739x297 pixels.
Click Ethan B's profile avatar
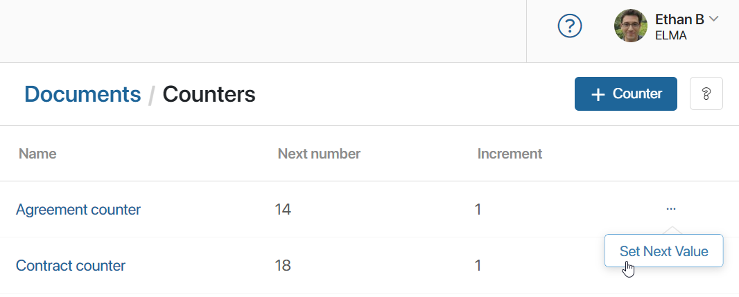631,26
